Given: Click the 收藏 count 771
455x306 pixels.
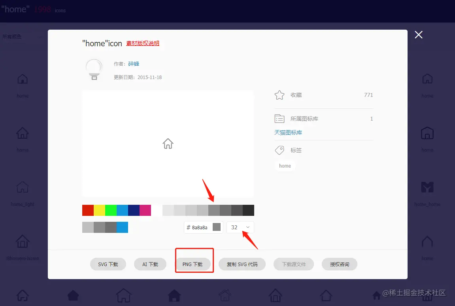Looking at the screenshot, I should pos(368,95).
